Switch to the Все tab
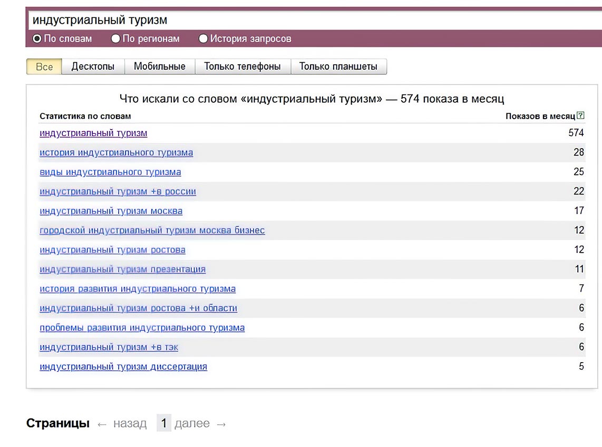 pos(44,67)
